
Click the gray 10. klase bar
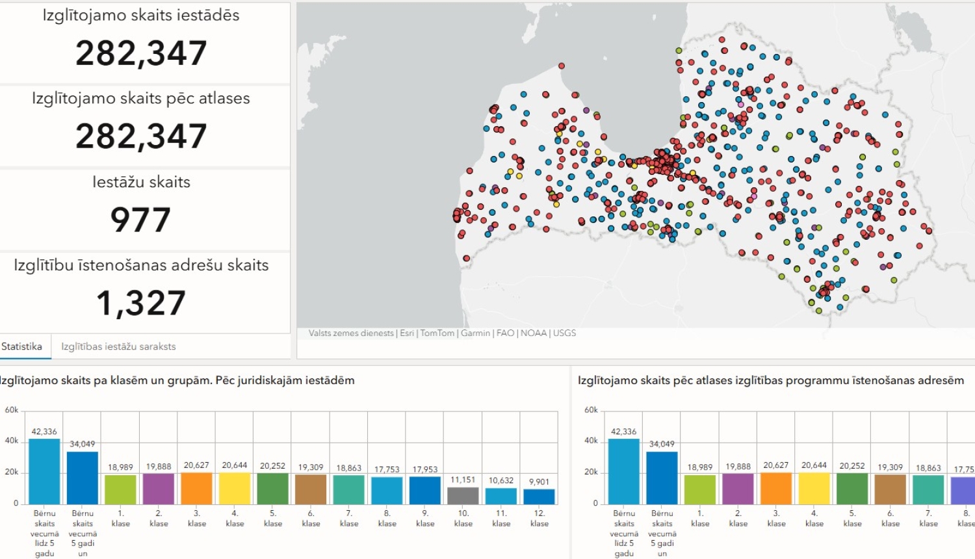(x=463, y=495)
